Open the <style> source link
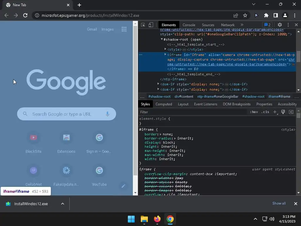 pos(288,129)
